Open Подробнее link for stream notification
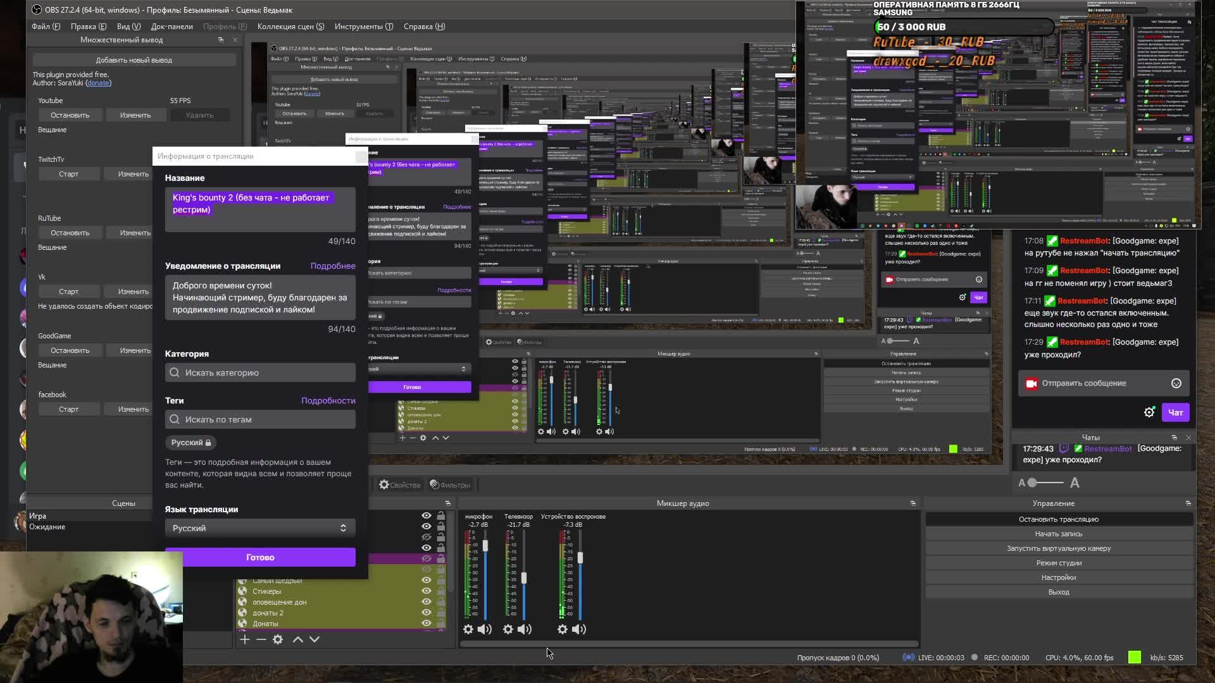Viewport: 1215px width, 683px height. coord(332,266)
